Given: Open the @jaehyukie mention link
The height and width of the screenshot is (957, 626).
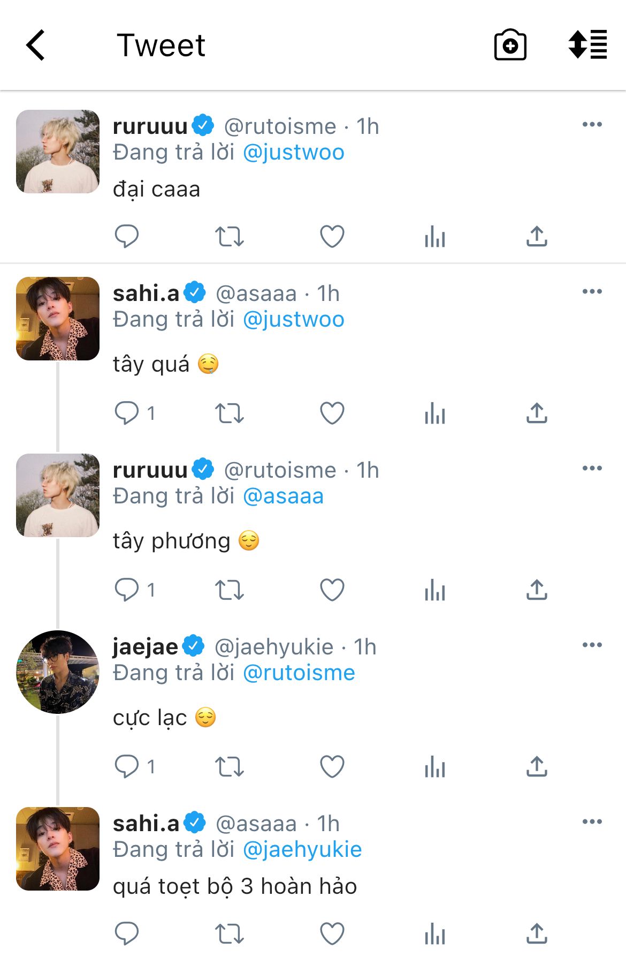Looking at the screenshot, I should pos(302,850).
